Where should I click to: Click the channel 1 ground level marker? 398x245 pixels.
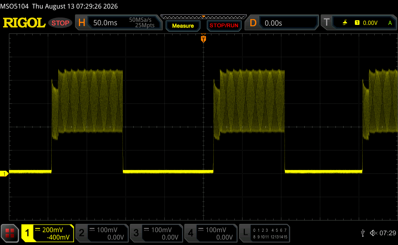[4, 174]
